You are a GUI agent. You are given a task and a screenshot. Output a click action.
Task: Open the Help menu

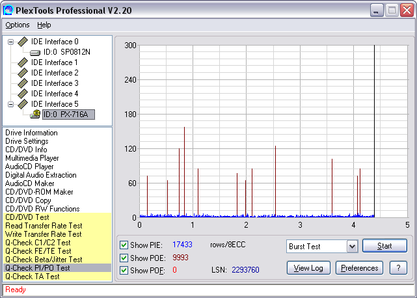coord(44,25)
